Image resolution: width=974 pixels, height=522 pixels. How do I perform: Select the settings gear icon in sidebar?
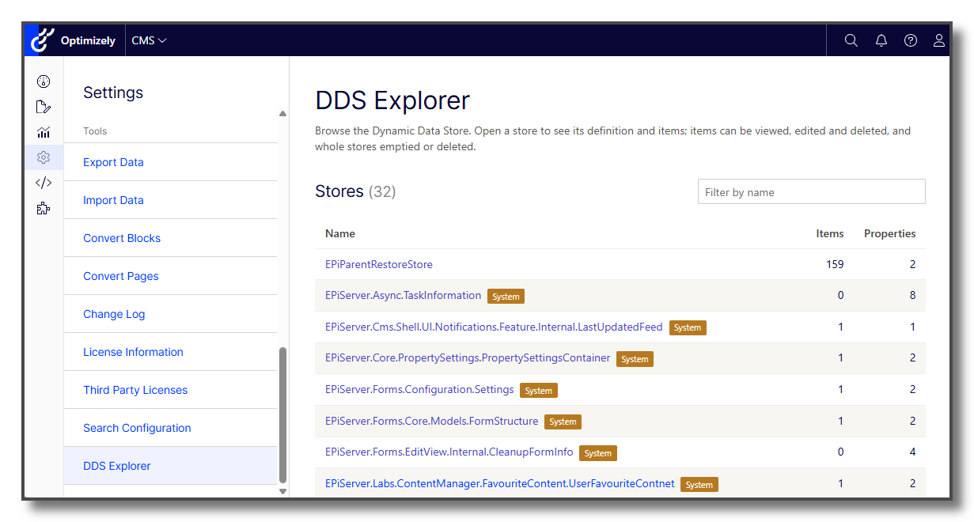(44, 157)
